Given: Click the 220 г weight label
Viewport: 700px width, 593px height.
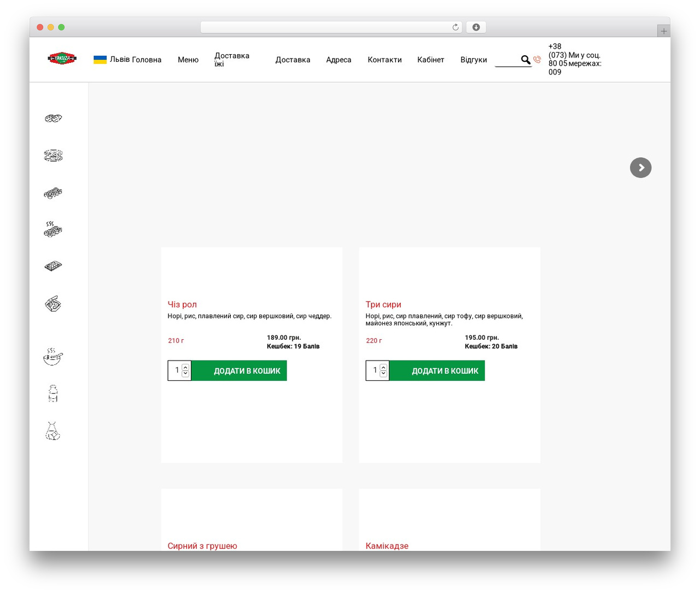Looking at the screenshot, I should point(374,341).
